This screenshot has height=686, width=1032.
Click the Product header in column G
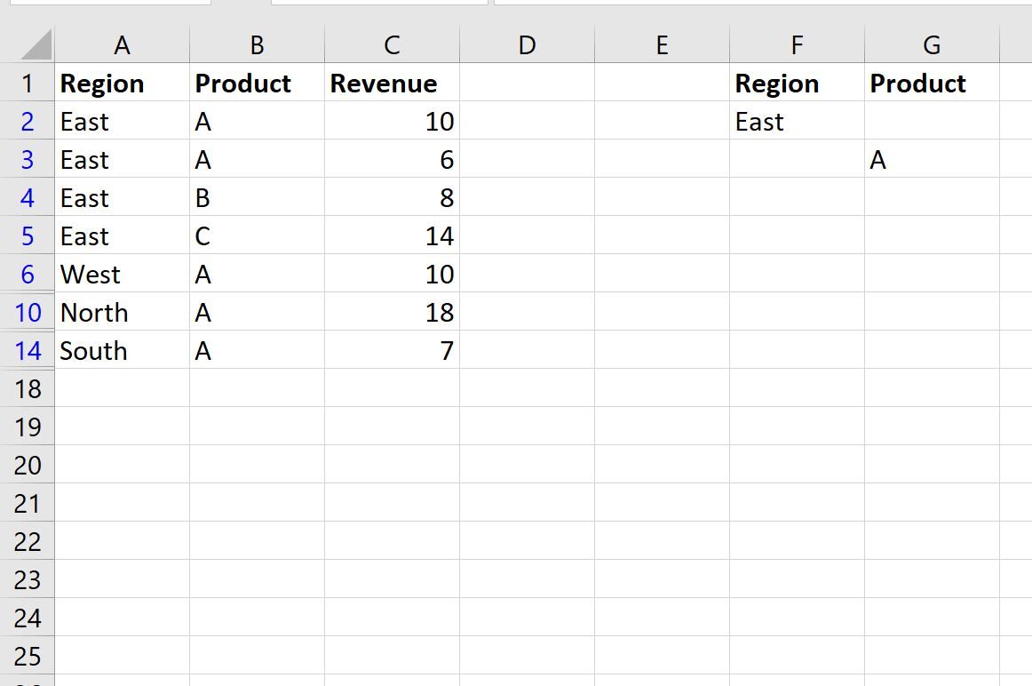tap(932, 83)
